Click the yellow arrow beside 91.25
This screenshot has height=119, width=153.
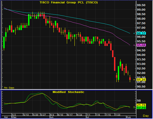pyautogui.click(x=134, y=80)
